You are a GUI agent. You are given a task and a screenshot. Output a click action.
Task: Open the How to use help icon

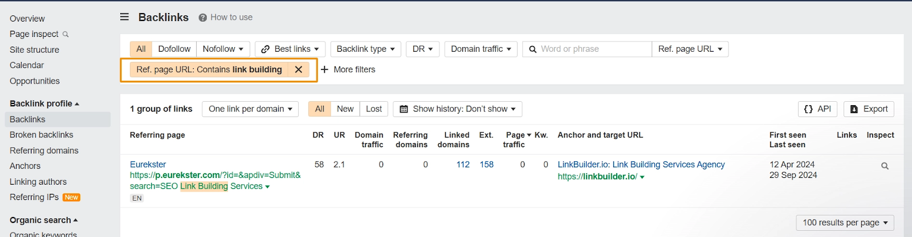[202, 18]
